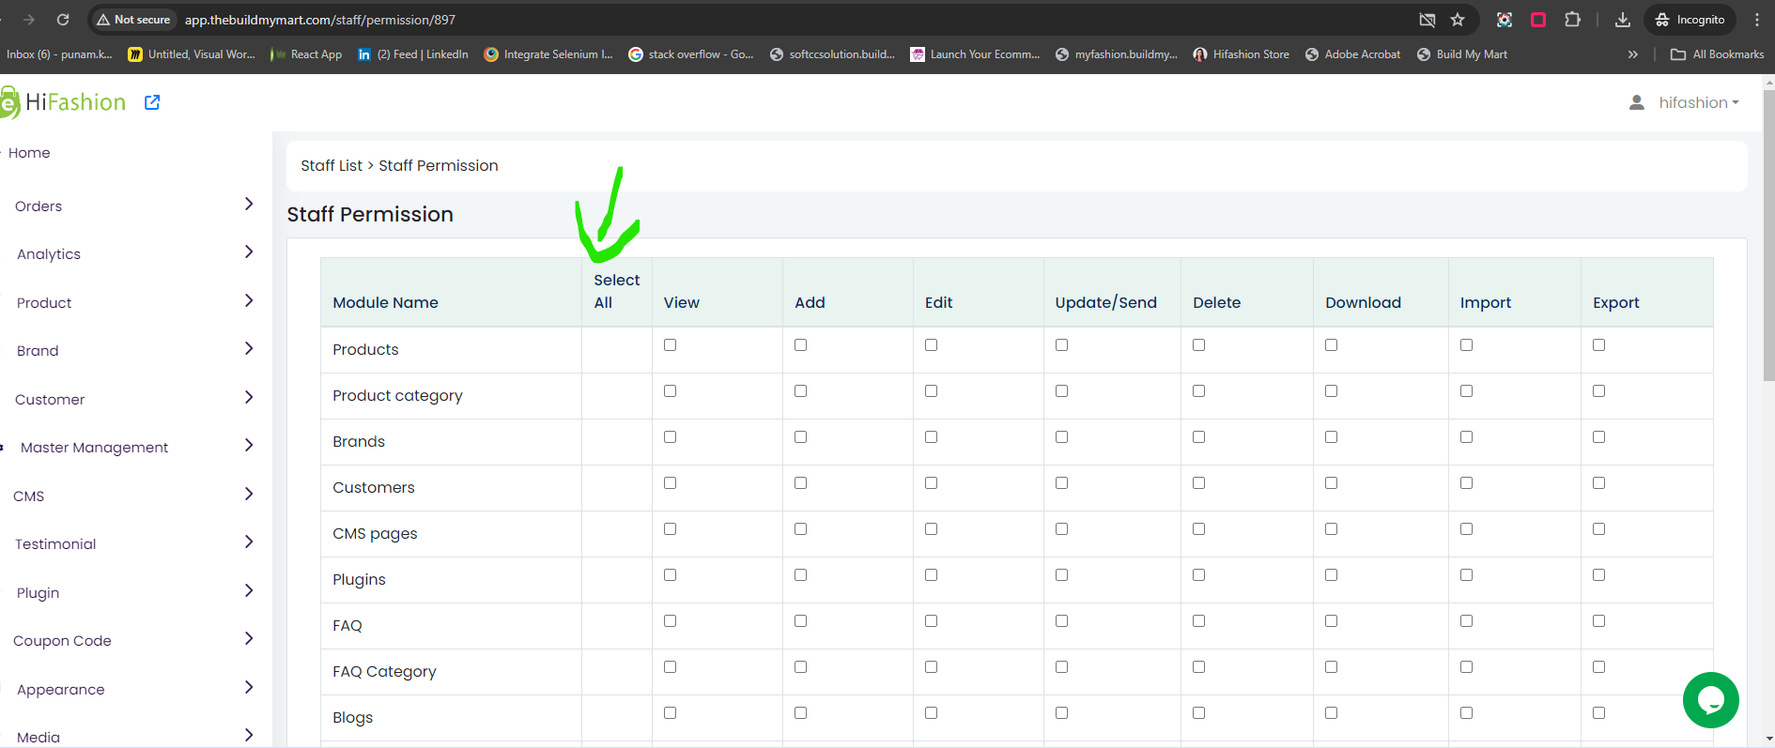The height and width of the screenshot is (748, 1775).
Task: Open the Media sidebar item
Action: coord(39,738)
